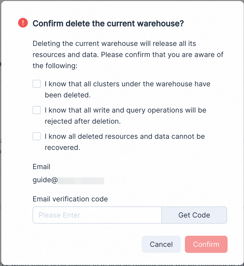The height and width of the screenshot is (266, 244).
Task: Tick the write and query operations checkbox
Action: pyautogui.click(x=37, y=110)
